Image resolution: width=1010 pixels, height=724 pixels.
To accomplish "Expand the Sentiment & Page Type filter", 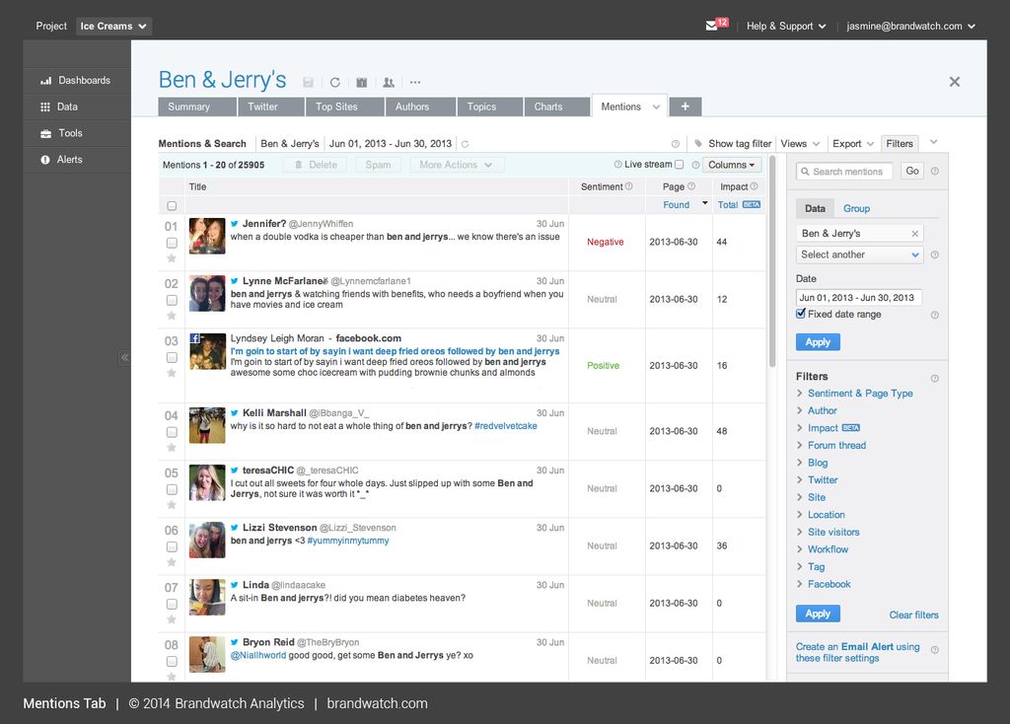I will [859, 394].
